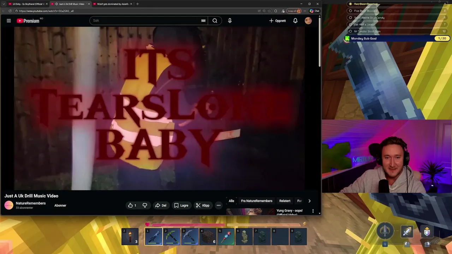The width and height of the screenshot is (452, 254).
Task: Switch to Lil Dicky Ex-Boyfriend tab
Action: 28,4
